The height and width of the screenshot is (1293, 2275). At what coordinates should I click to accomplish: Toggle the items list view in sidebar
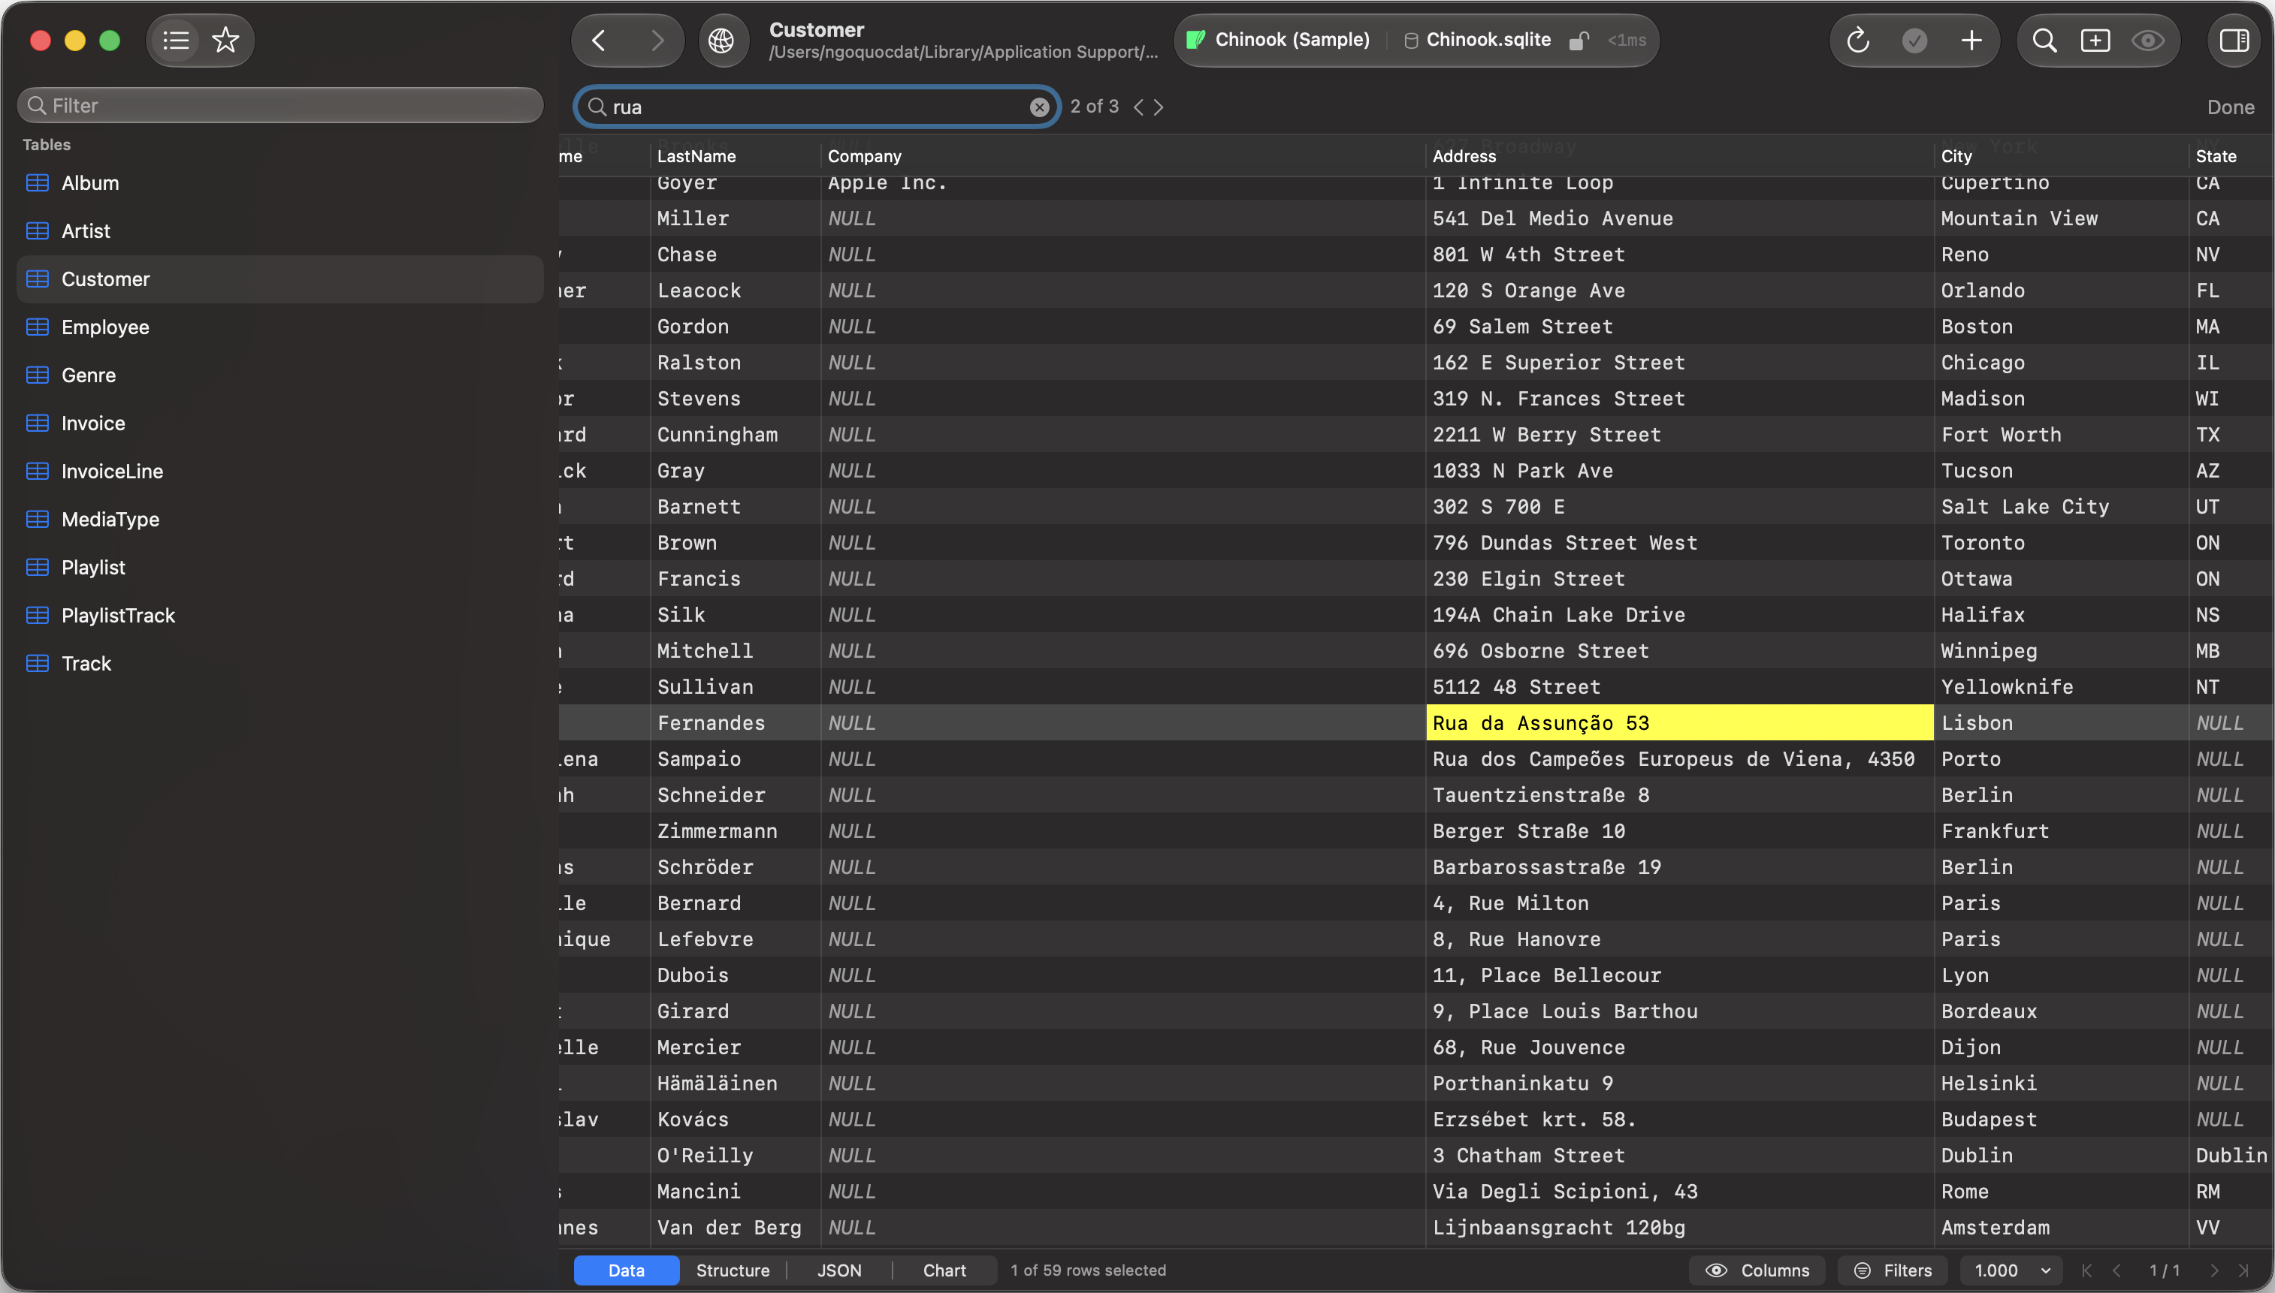pos(176,40)
